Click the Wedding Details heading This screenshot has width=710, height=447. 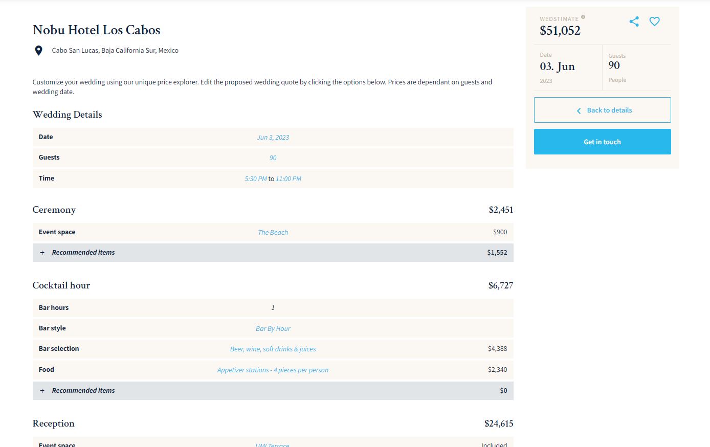[68, 115]
